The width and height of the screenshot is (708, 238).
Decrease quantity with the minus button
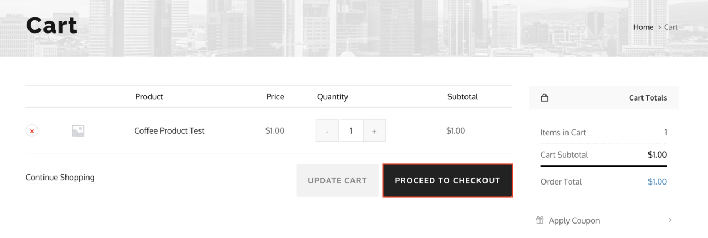pyautogui.click(x=327, y=130)
